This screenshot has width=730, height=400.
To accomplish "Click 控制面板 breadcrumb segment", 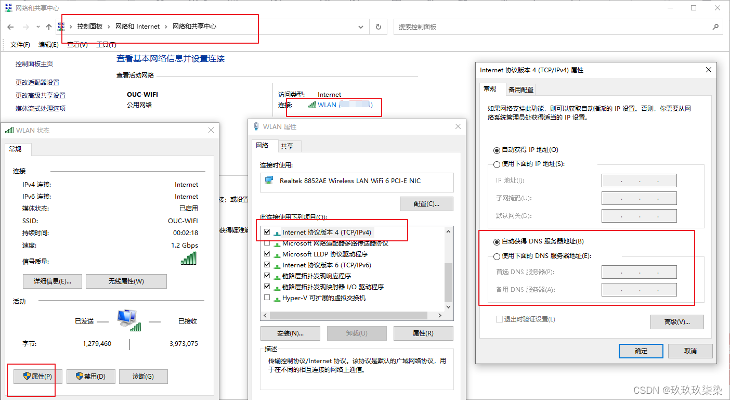I will [90, 27].
